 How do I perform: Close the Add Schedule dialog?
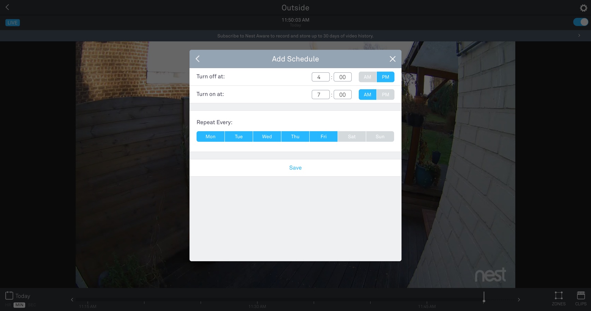coord(392,59)
